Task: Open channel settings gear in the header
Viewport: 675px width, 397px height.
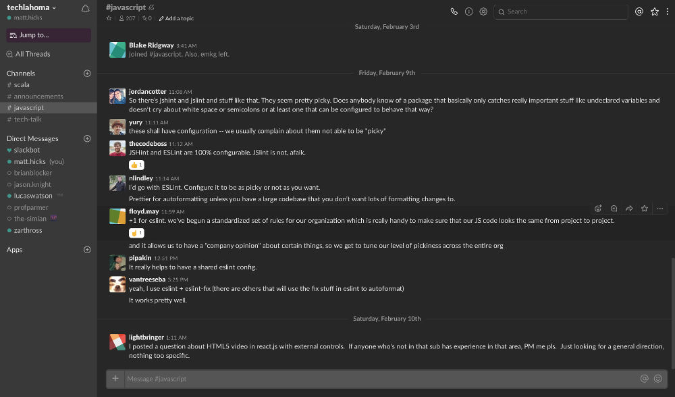Action: click(x=483, y=11)
